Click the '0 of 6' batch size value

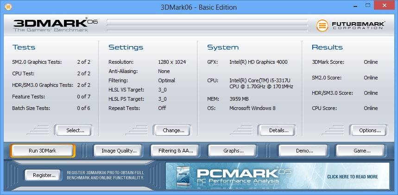[84, 109]
